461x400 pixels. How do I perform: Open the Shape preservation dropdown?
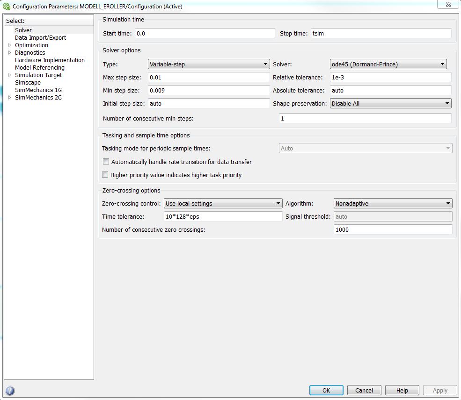390,103
